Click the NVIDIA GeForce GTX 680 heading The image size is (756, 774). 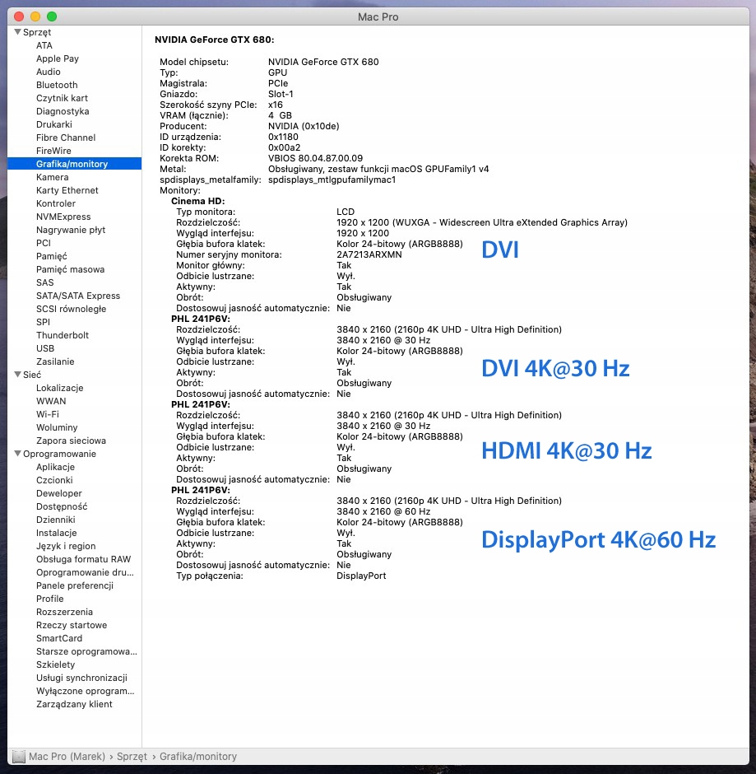tap(215, 40)
